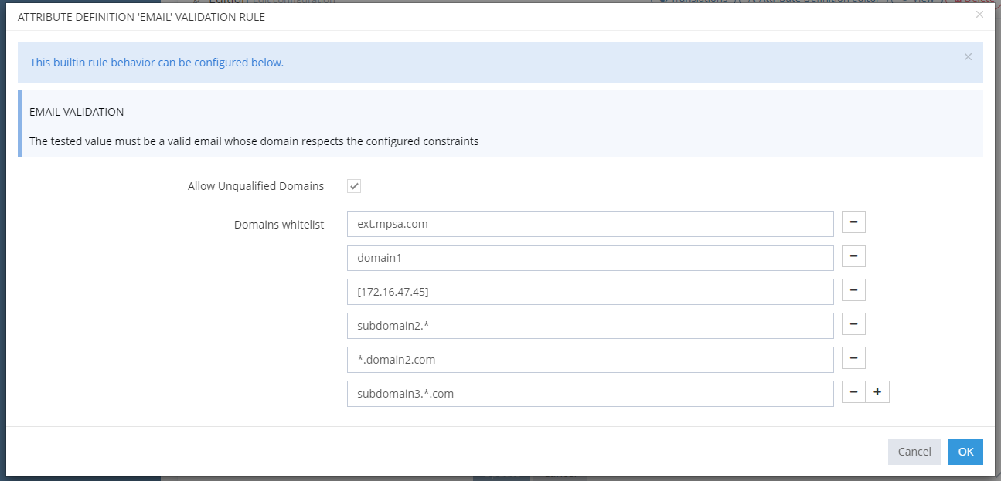Click the Domains whitelist label

(x=279, y=225)
